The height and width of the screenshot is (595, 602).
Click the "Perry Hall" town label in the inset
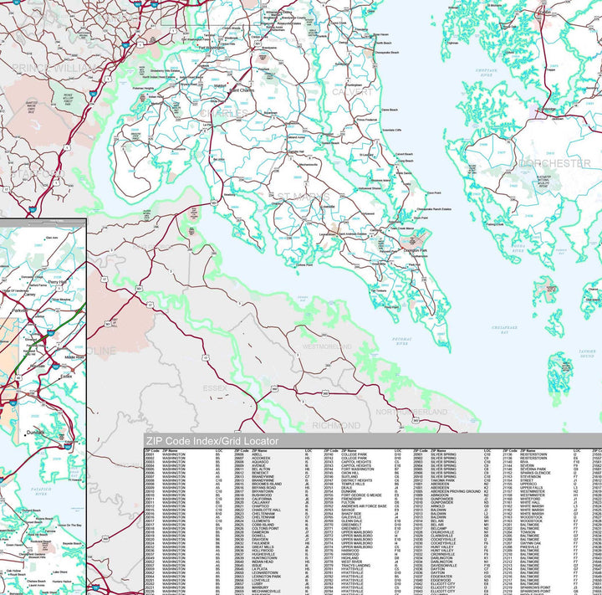57,282
